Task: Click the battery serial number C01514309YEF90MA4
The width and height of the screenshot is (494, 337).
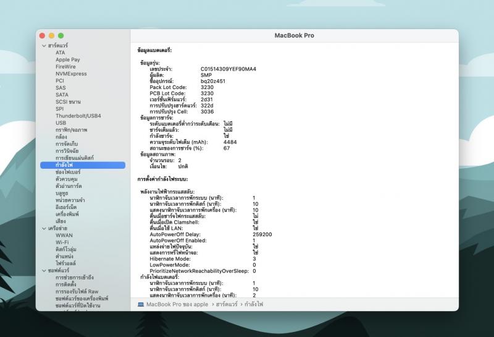Action: click(x=228, y=69)
